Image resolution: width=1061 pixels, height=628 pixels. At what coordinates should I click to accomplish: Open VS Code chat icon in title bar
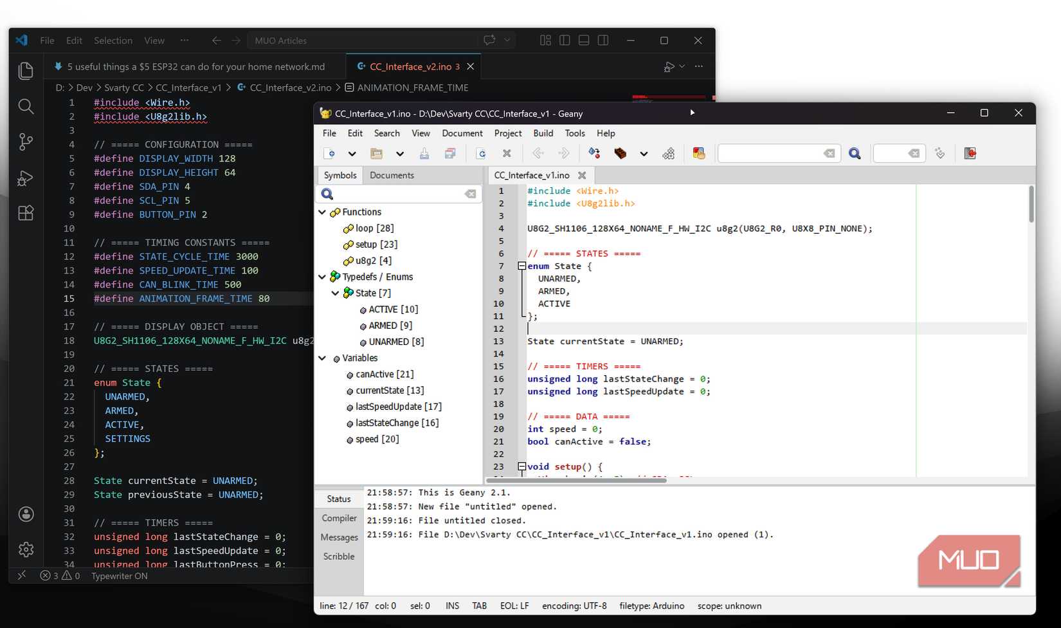click(x=489, y=40)
